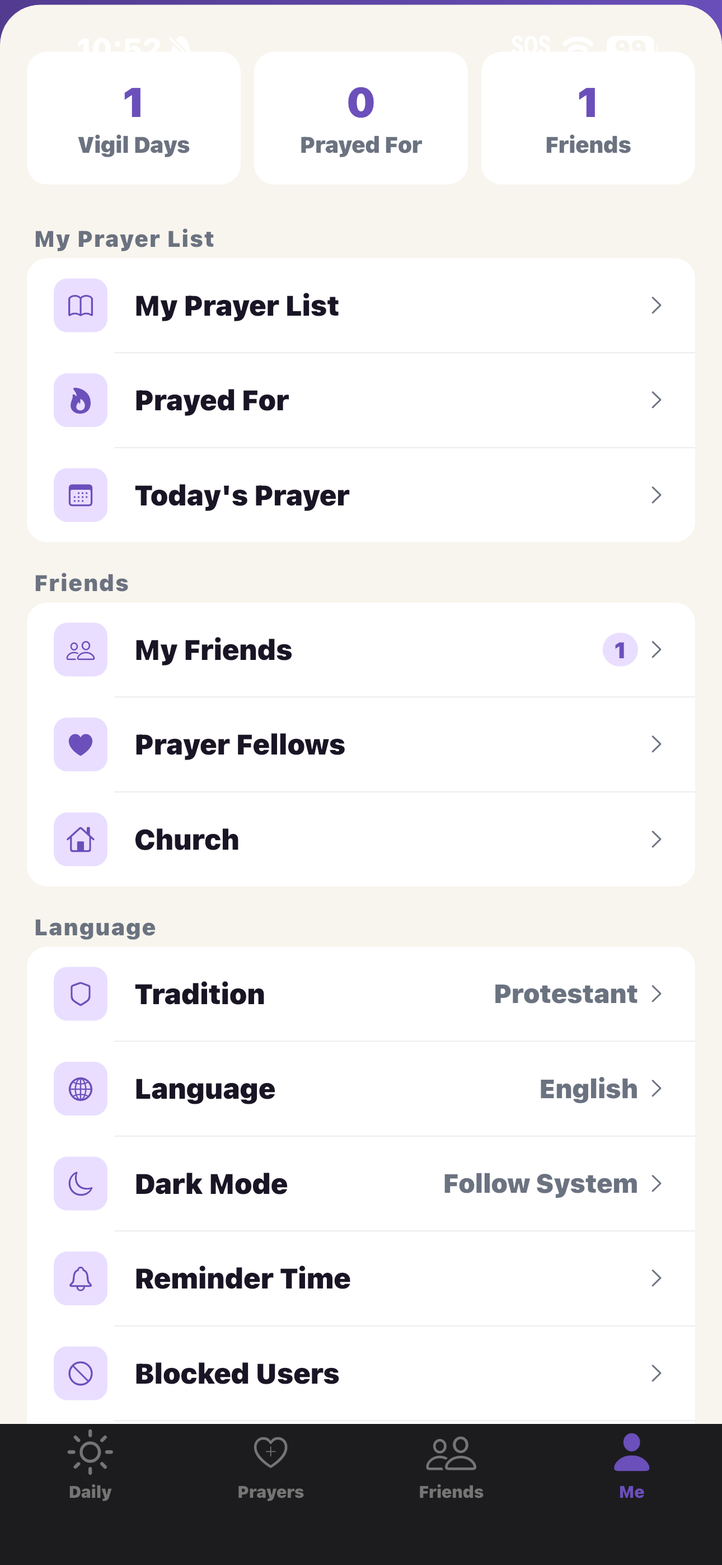
Task: Expand the Church row chevron
Action: coord(657,839)
